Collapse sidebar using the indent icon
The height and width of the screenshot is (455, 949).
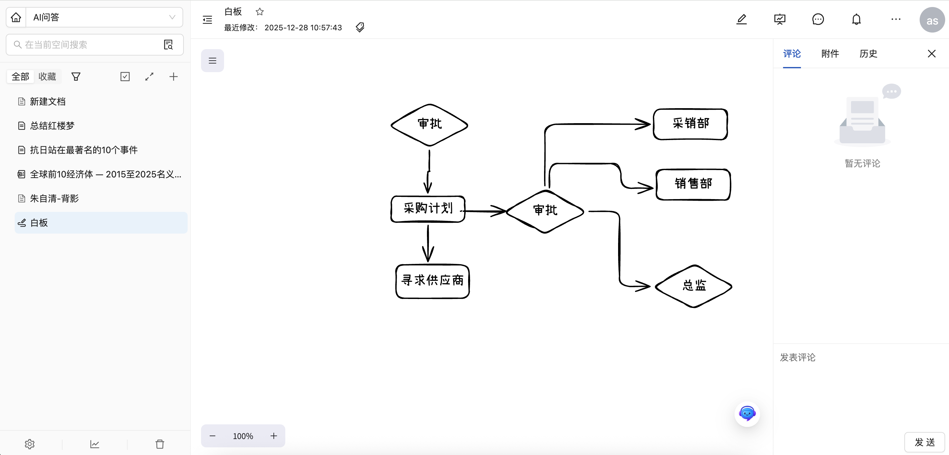coord(207,19)
